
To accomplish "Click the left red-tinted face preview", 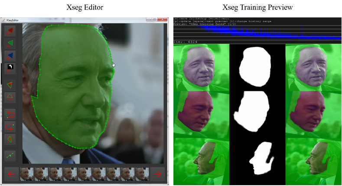I will 201,115.
